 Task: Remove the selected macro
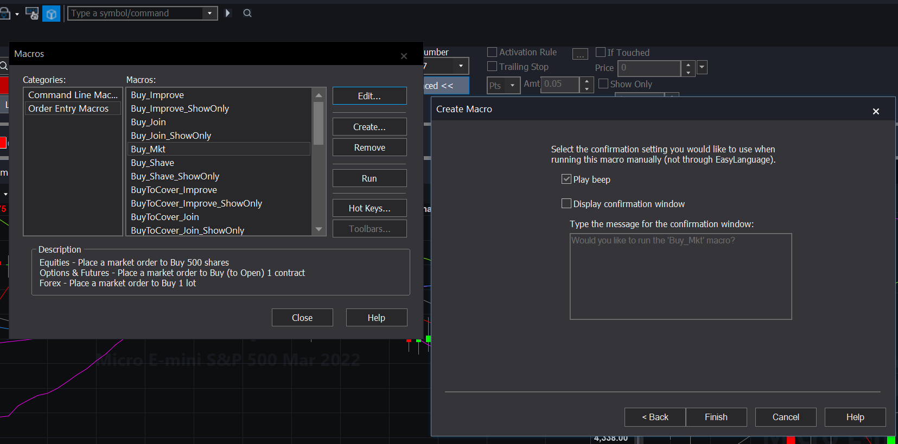[370, 147]
